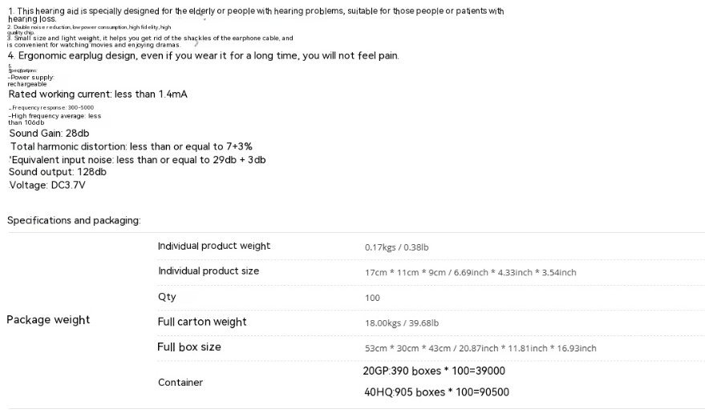The image size is (705, 413).
Task: Click the 53cm * 30cm * 43cm dimensions
Action: point(480,348)
